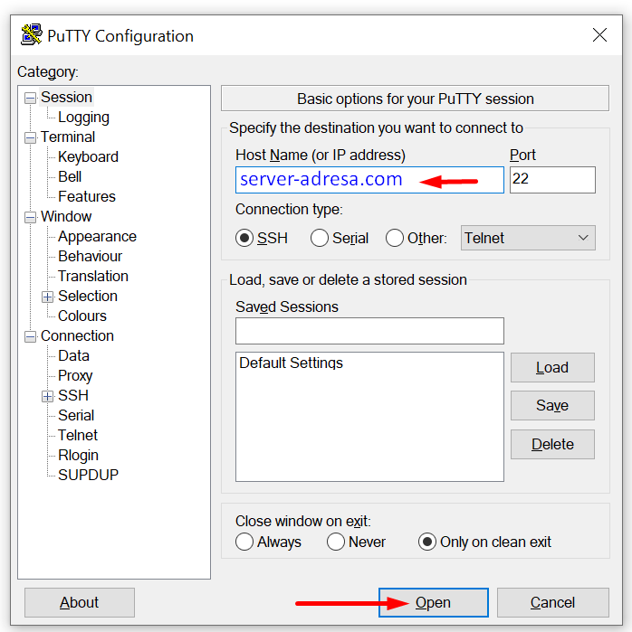Screen dimensions: 632x632
Task: Click the Load session button
Action: (x=552, y=368)
